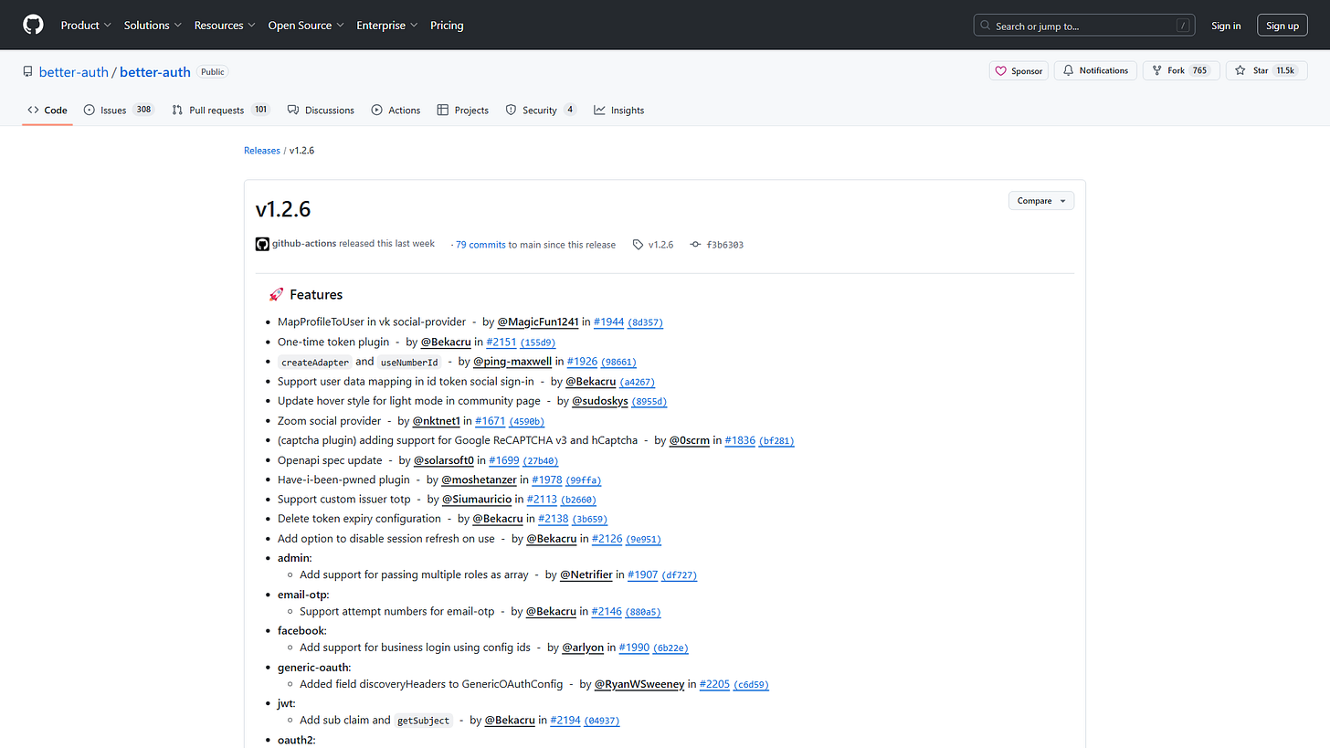The width and height of the screenshot is (1330, 748).
Task: Go to the Projects tab
Action: pyautogui.click(x=462, y=110)
